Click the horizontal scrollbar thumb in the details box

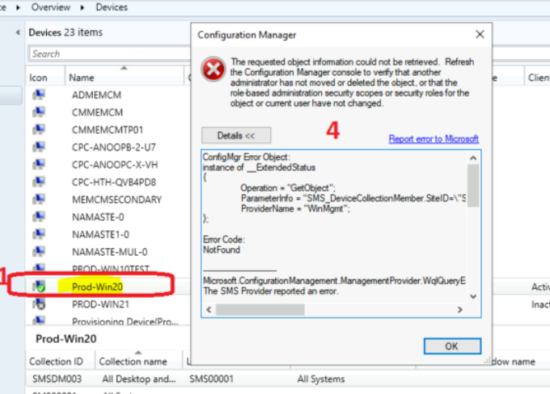[260, 309]
